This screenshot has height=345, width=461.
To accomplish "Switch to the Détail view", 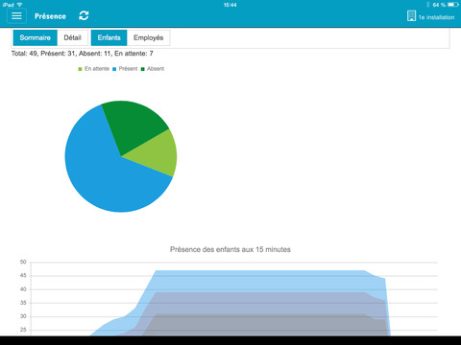I will tap(73, 37).
